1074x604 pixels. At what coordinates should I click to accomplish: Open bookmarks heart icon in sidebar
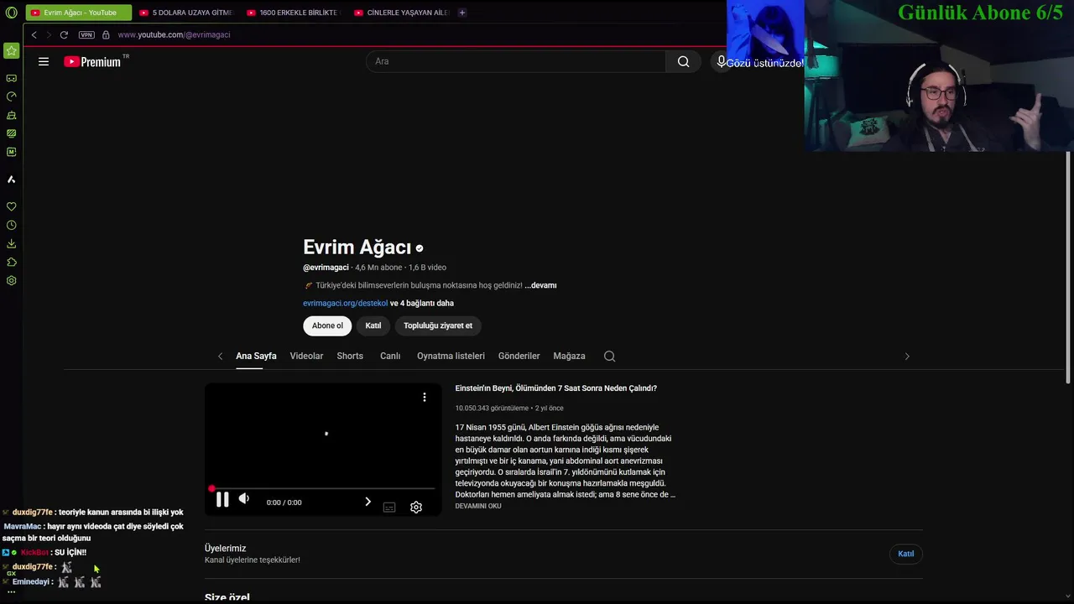pos(12,206)
